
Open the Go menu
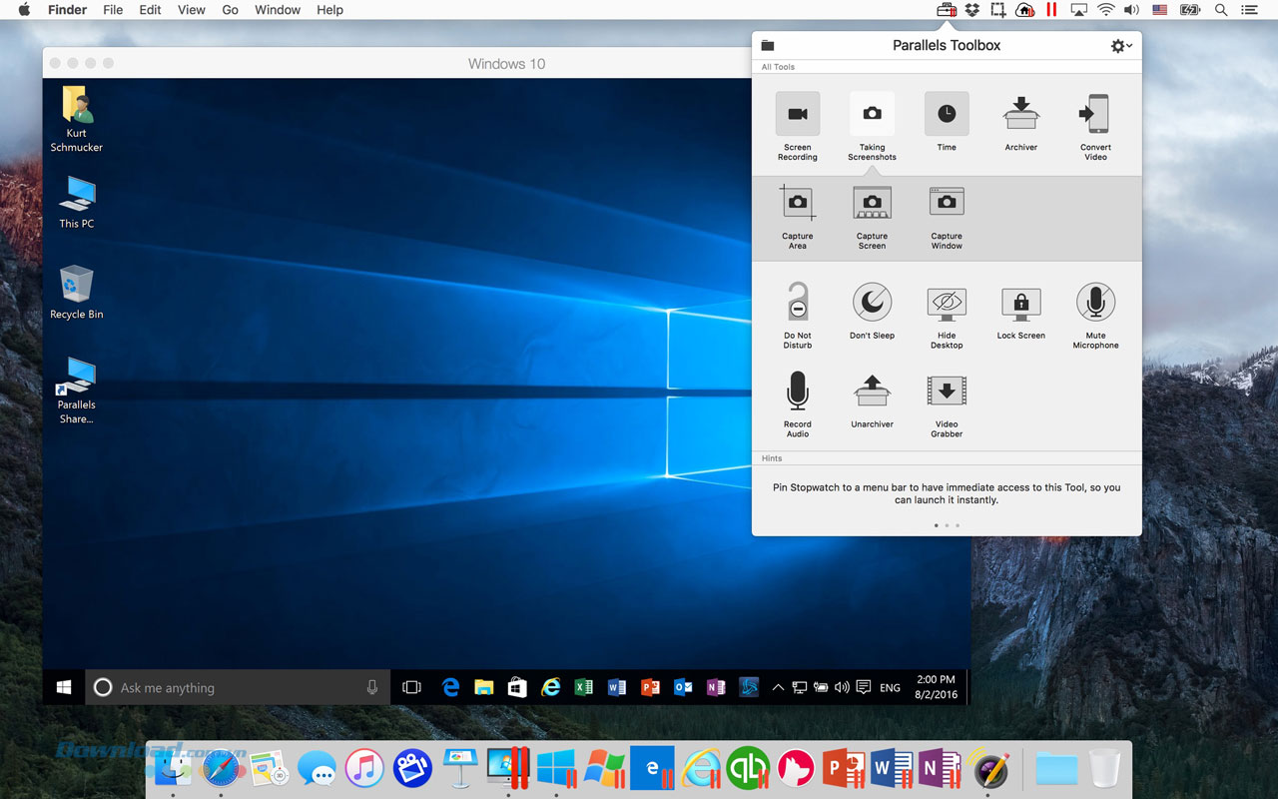pyautogui.click(x=230, y=10)
